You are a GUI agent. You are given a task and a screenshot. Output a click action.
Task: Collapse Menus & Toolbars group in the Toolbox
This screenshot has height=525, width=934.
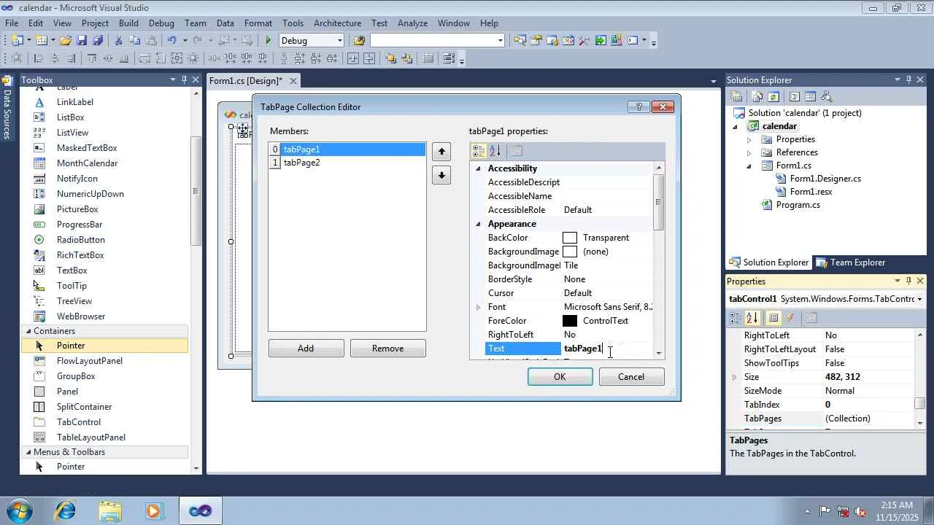[28, 452]
